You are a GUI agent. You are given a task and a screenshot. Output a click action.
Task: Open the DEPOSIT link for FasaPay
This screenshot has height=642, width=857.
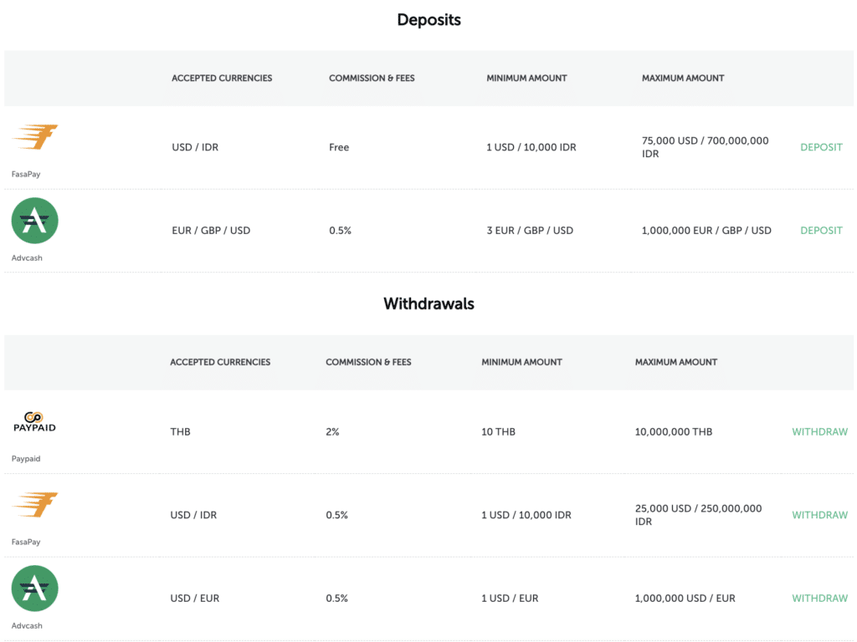tap(821, 147)
